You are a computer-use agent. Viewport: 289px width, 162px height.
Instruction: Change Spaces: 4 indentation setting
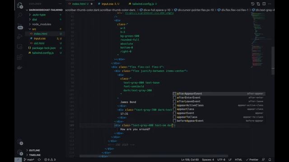point(208,160)
